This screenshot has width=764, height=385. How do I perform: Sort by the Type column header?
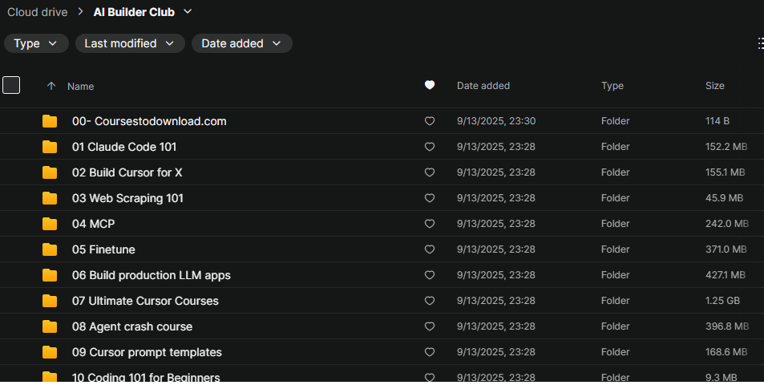pos(612,86)
